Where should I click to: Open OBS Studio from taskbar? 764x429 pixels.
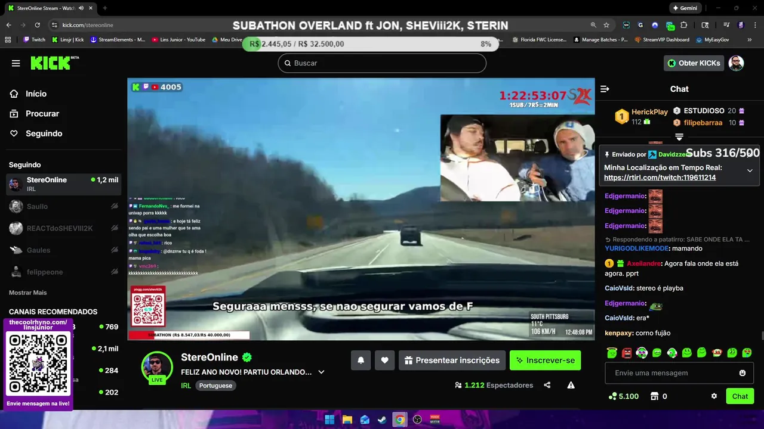click(417, 419)
